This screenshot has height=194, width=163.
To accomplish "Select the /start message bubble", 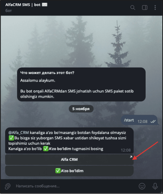I will pos(139,120).
